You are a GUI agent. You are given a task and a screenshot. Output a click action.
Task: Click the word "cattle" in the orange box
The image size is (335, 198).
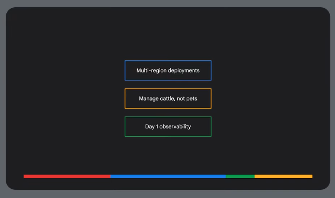pos(169,99)
